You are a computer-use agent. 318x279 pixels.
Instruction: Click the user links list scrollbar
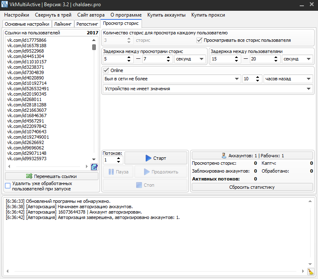click(94, 99)
